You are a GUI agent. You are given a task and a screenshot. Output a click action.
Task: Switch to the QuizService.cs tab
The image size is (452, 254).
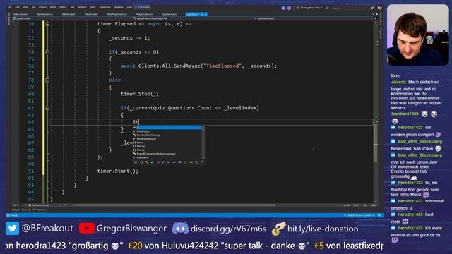coord(169,14)
